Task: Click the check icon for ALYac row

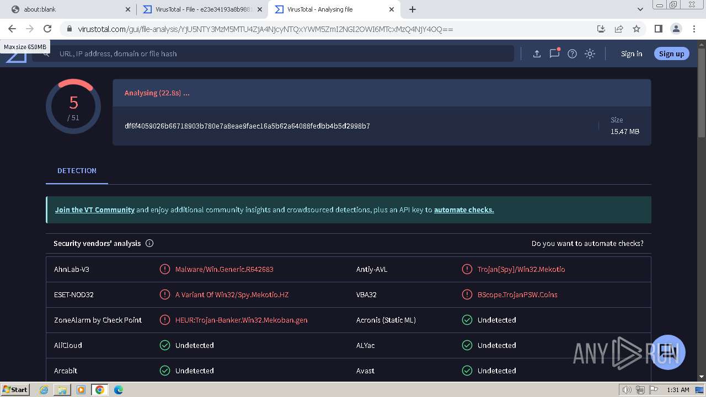Action: [x=467, y=345]
